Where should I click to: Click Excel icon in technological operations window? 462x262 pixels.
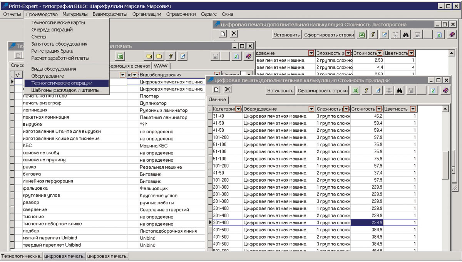pos(120,56)
